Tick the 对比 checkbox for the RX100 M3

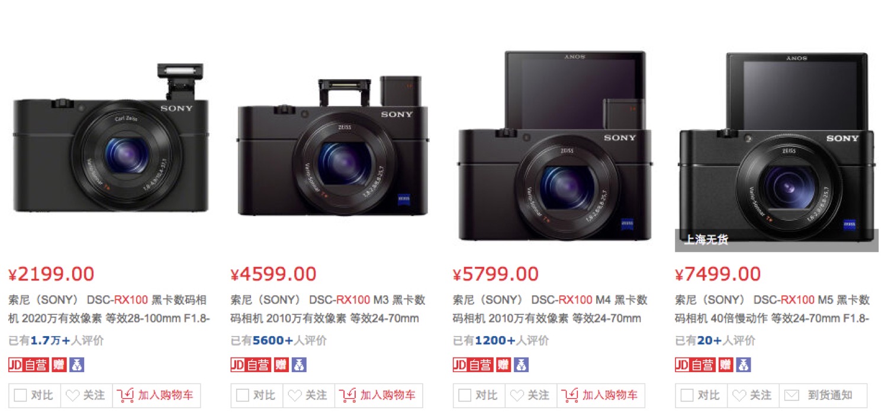pos(243,395)
